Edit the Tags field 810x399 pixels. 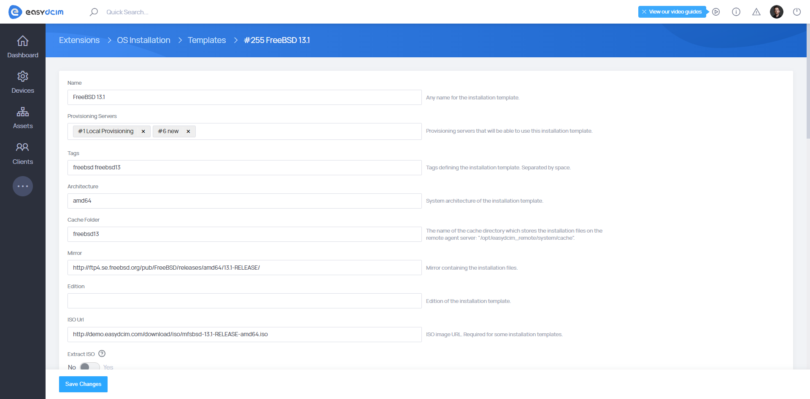245,168
